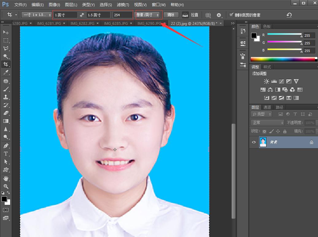
Task: Select the Eraser tool
Action: click(x=6, y=113)
